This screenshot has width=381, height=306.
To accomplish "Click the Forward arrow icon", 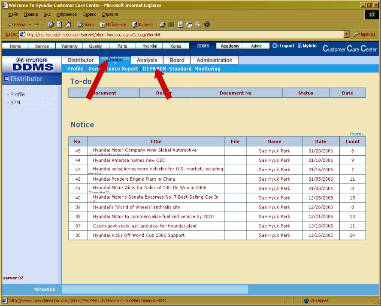I will 37,24.
